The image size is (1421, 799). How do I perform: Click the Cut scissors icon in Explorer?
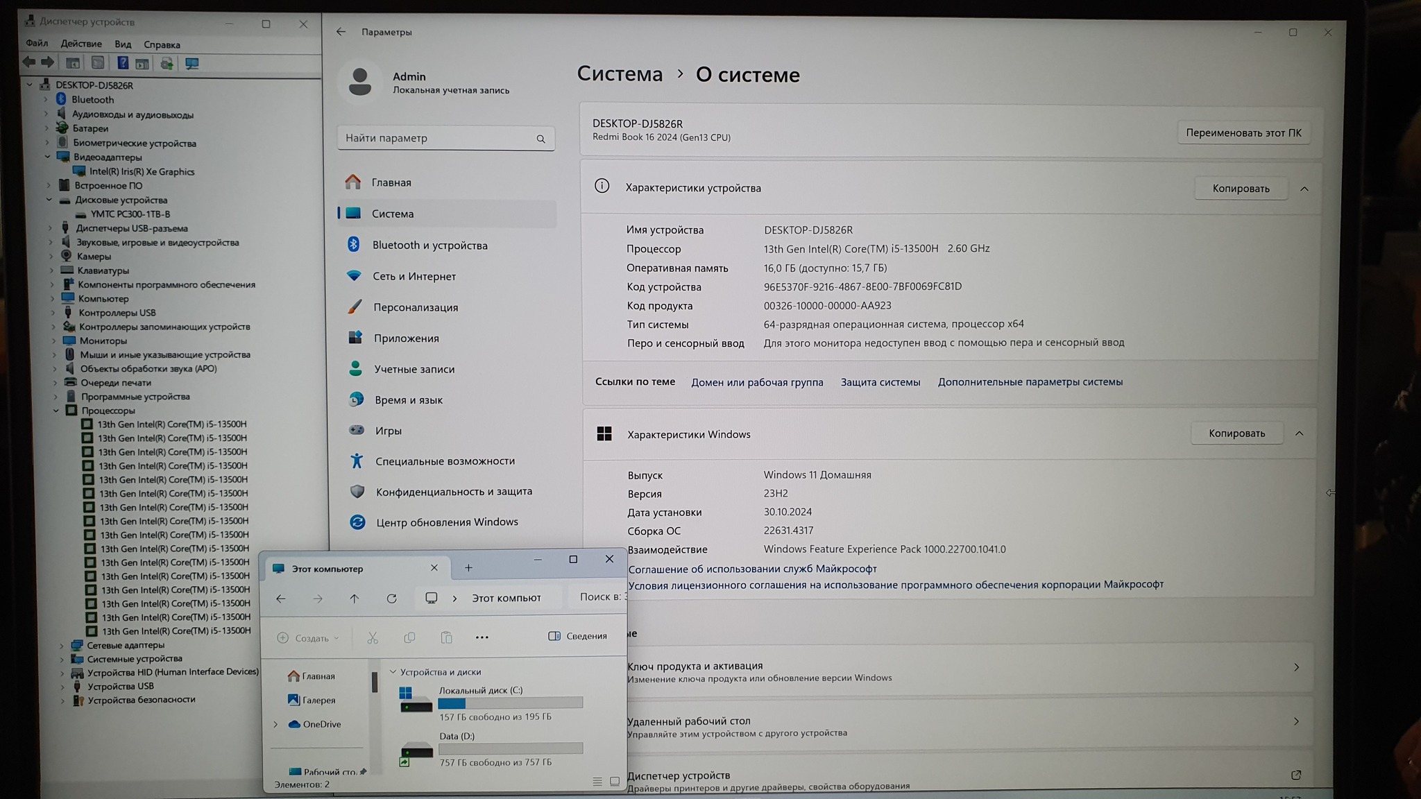coord(373,637)
